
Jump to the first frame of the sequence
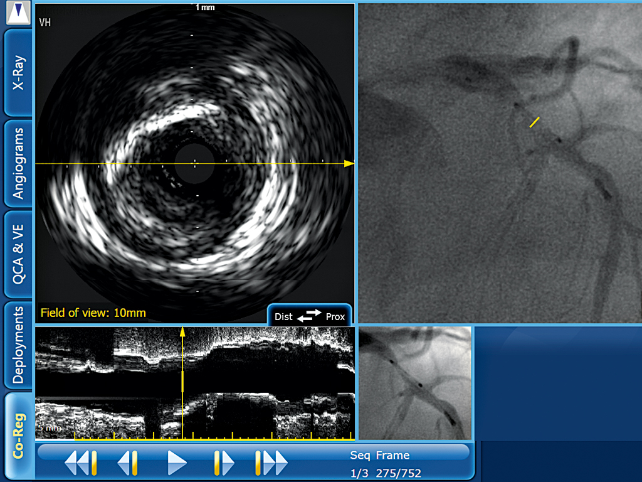pos(81,463)
